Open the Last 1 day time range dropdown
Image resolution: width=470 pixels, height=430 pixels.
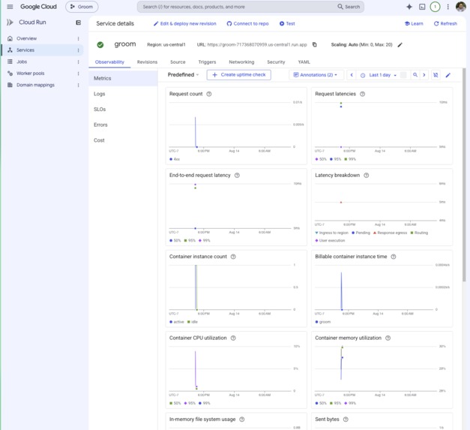pos(379,75)
